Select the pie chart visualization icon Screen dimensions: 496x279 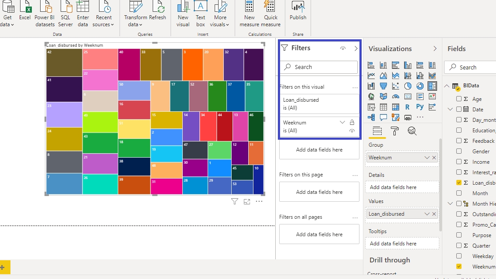tap(408, 86)
